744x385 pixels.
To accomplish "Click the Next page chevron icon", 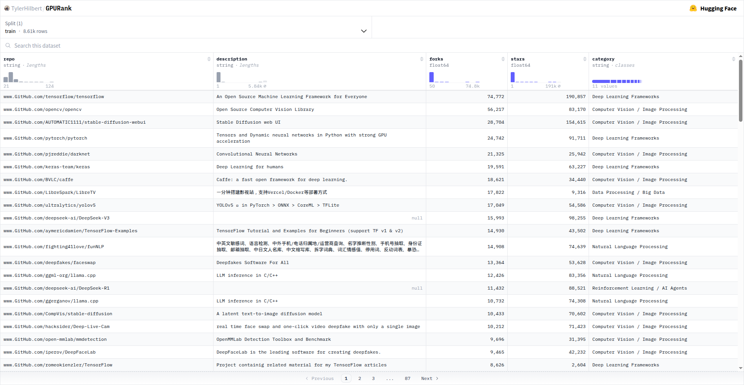I will [437, 378].
